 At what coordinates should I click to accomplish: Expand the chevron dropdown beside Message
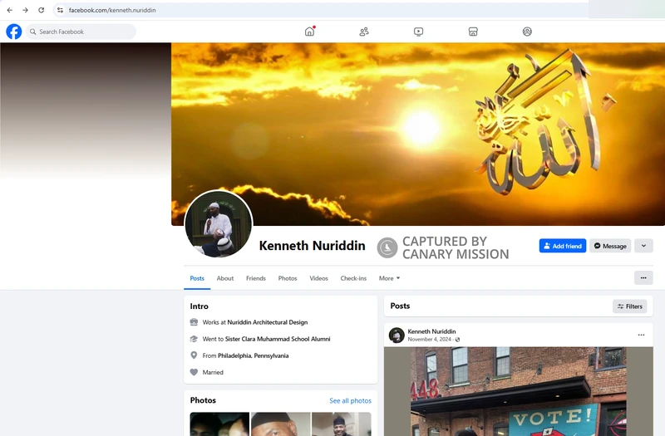pyautogui.click(x=643, y=246)
